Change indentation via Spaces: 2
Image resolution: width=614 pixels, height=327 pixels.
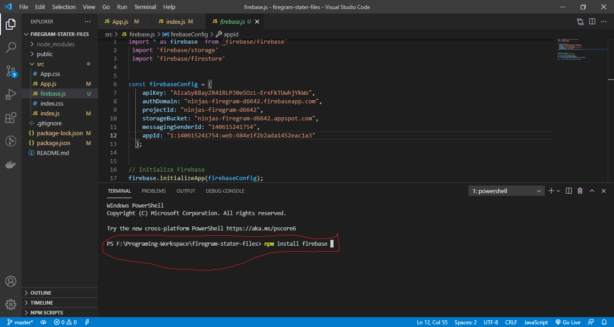(x=466, y=322)
